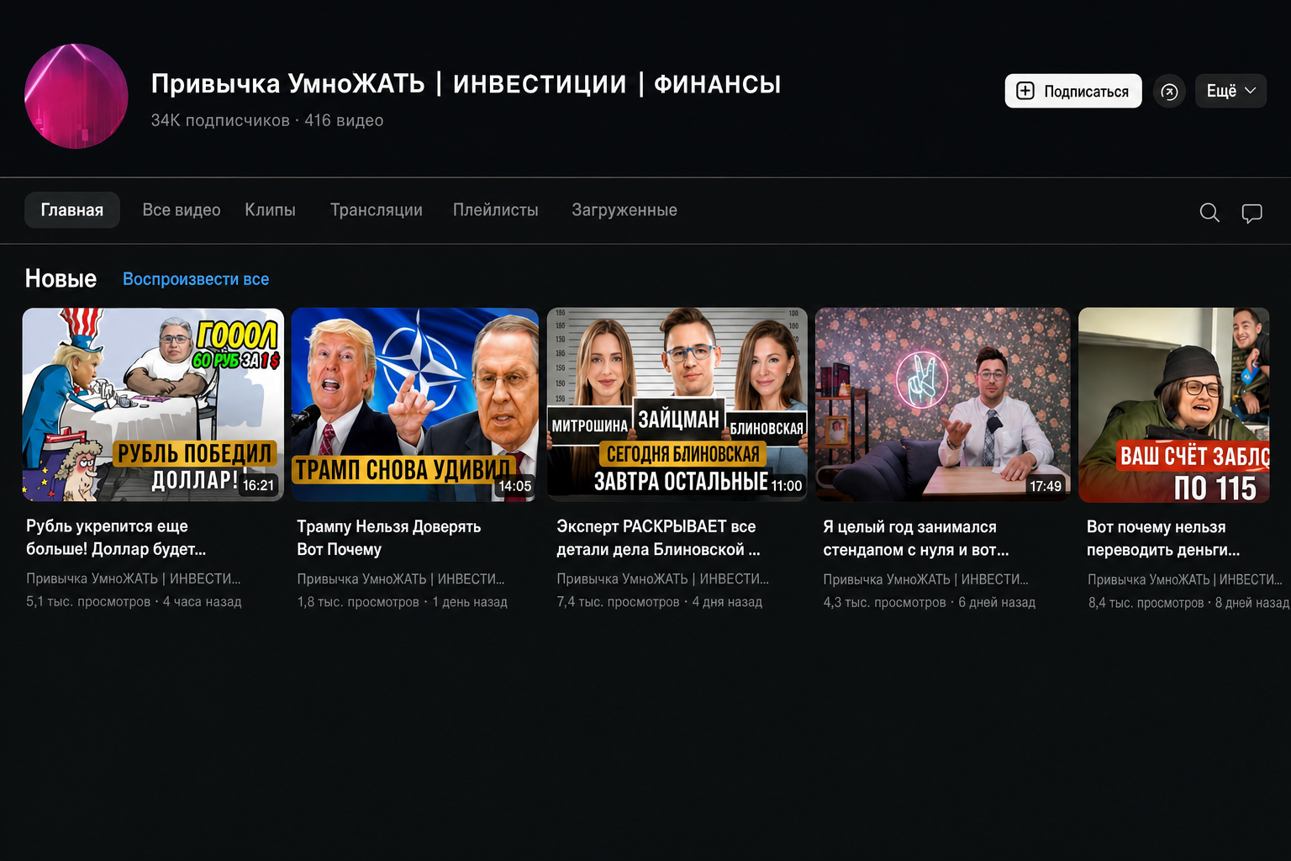
Task: Open title Эксперт РАСКРЫВАЕТ все детали
Action: point(658,537)
